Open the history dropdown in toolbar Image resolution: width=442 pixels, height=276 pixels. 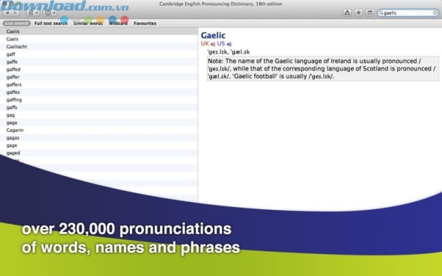point(32,12)
